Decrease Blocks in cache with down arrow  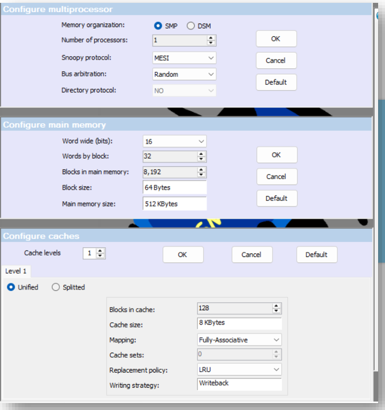(276, 311)
